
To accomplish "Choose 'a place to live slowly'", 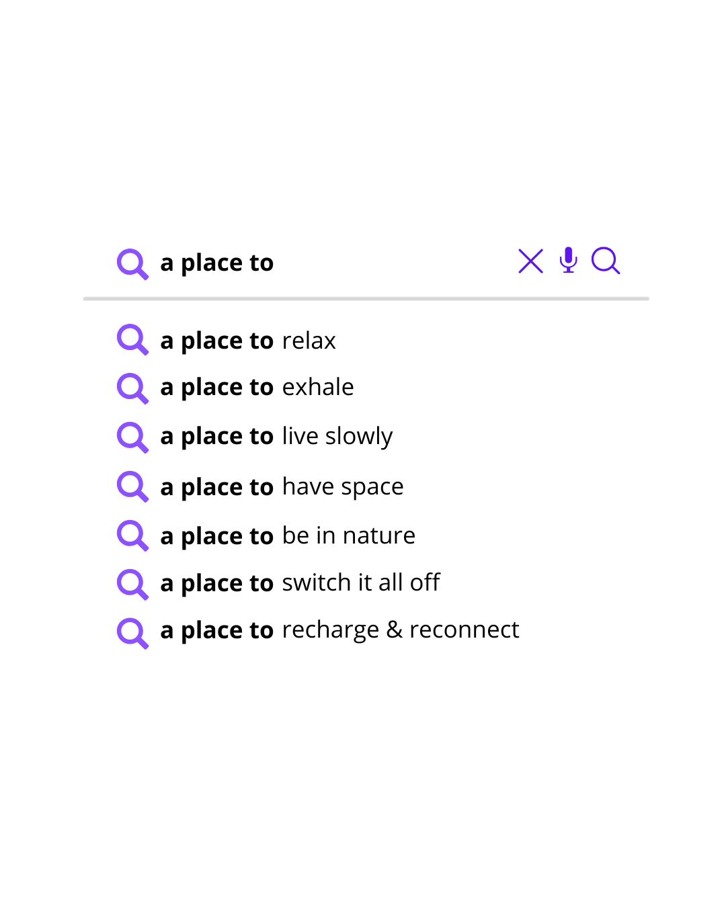I will (x=276, y=437).
